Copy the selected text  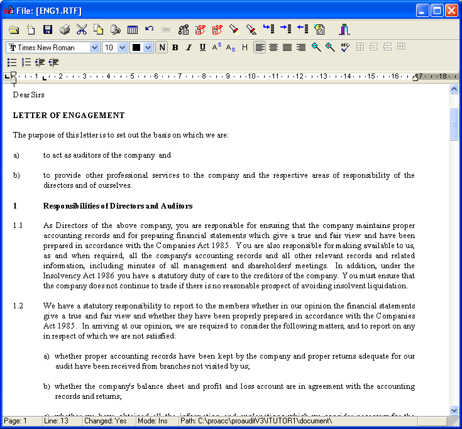(x=99, y=30)
